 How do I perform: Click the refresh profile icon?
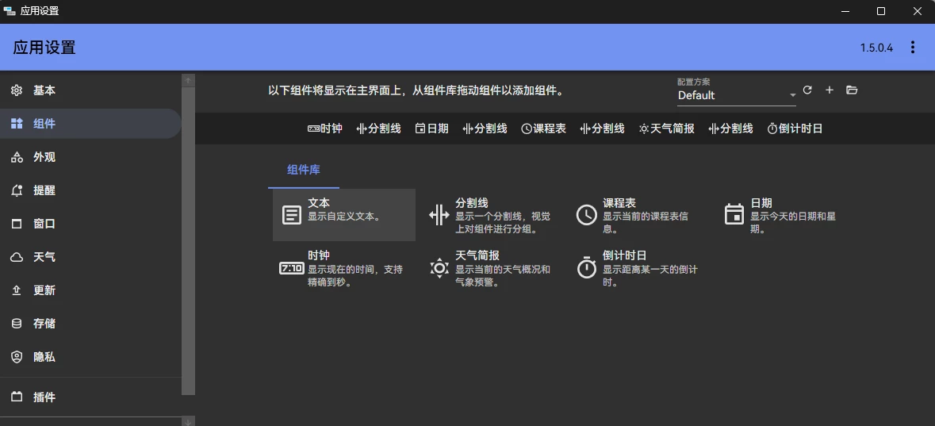807,90
